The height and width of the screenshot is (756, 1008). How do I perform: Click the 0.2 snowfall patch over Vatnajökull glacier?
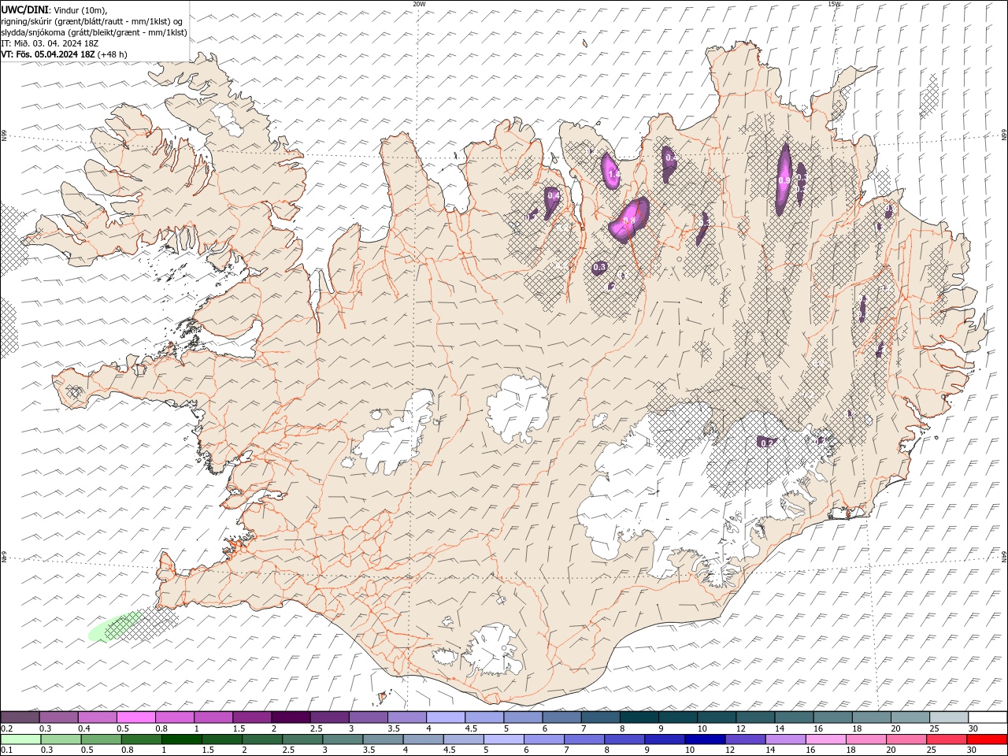pos(766,442)
